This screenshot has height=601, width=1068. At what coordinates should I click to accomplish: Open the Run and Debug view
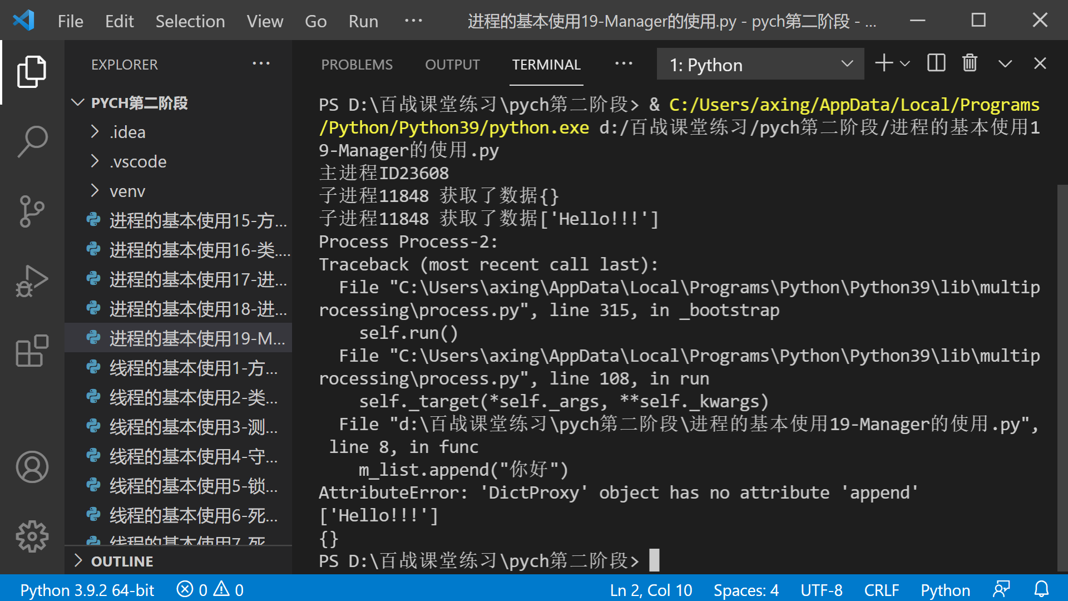(32, 281)
